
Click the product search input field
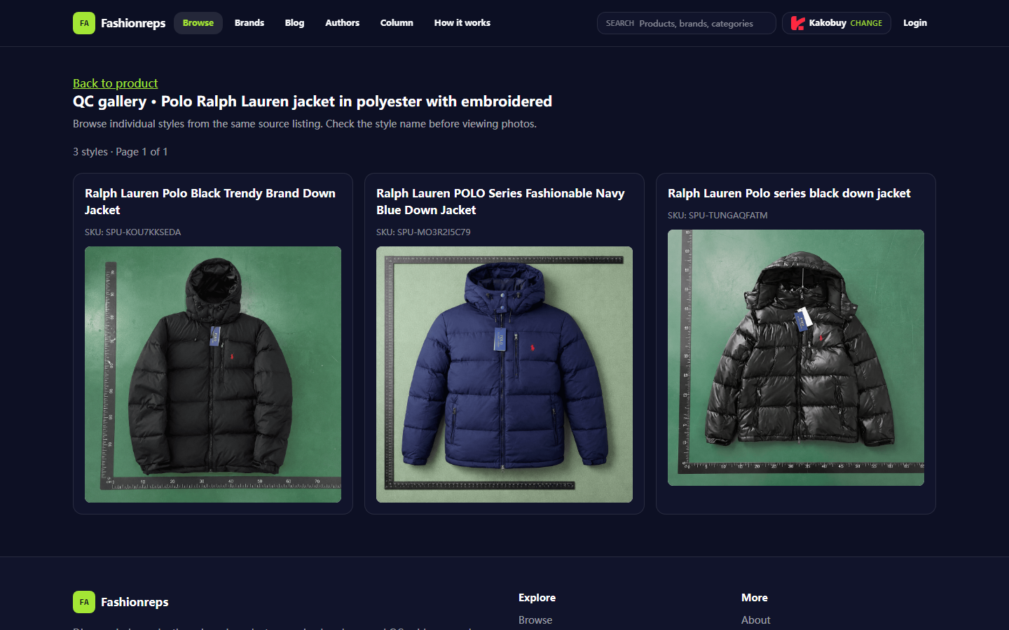pos(687,23)
